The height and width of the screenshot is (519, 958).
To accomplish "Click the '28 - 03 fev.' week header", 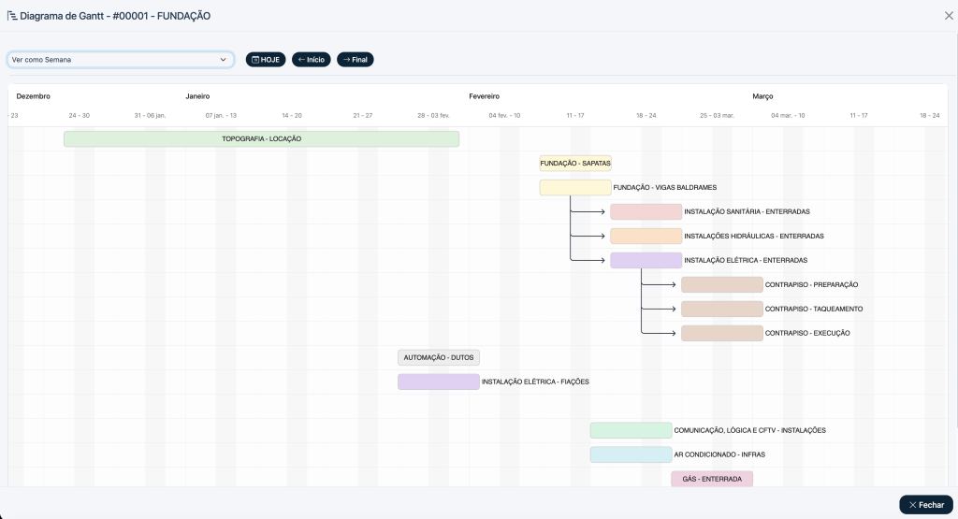I will 433,115.
